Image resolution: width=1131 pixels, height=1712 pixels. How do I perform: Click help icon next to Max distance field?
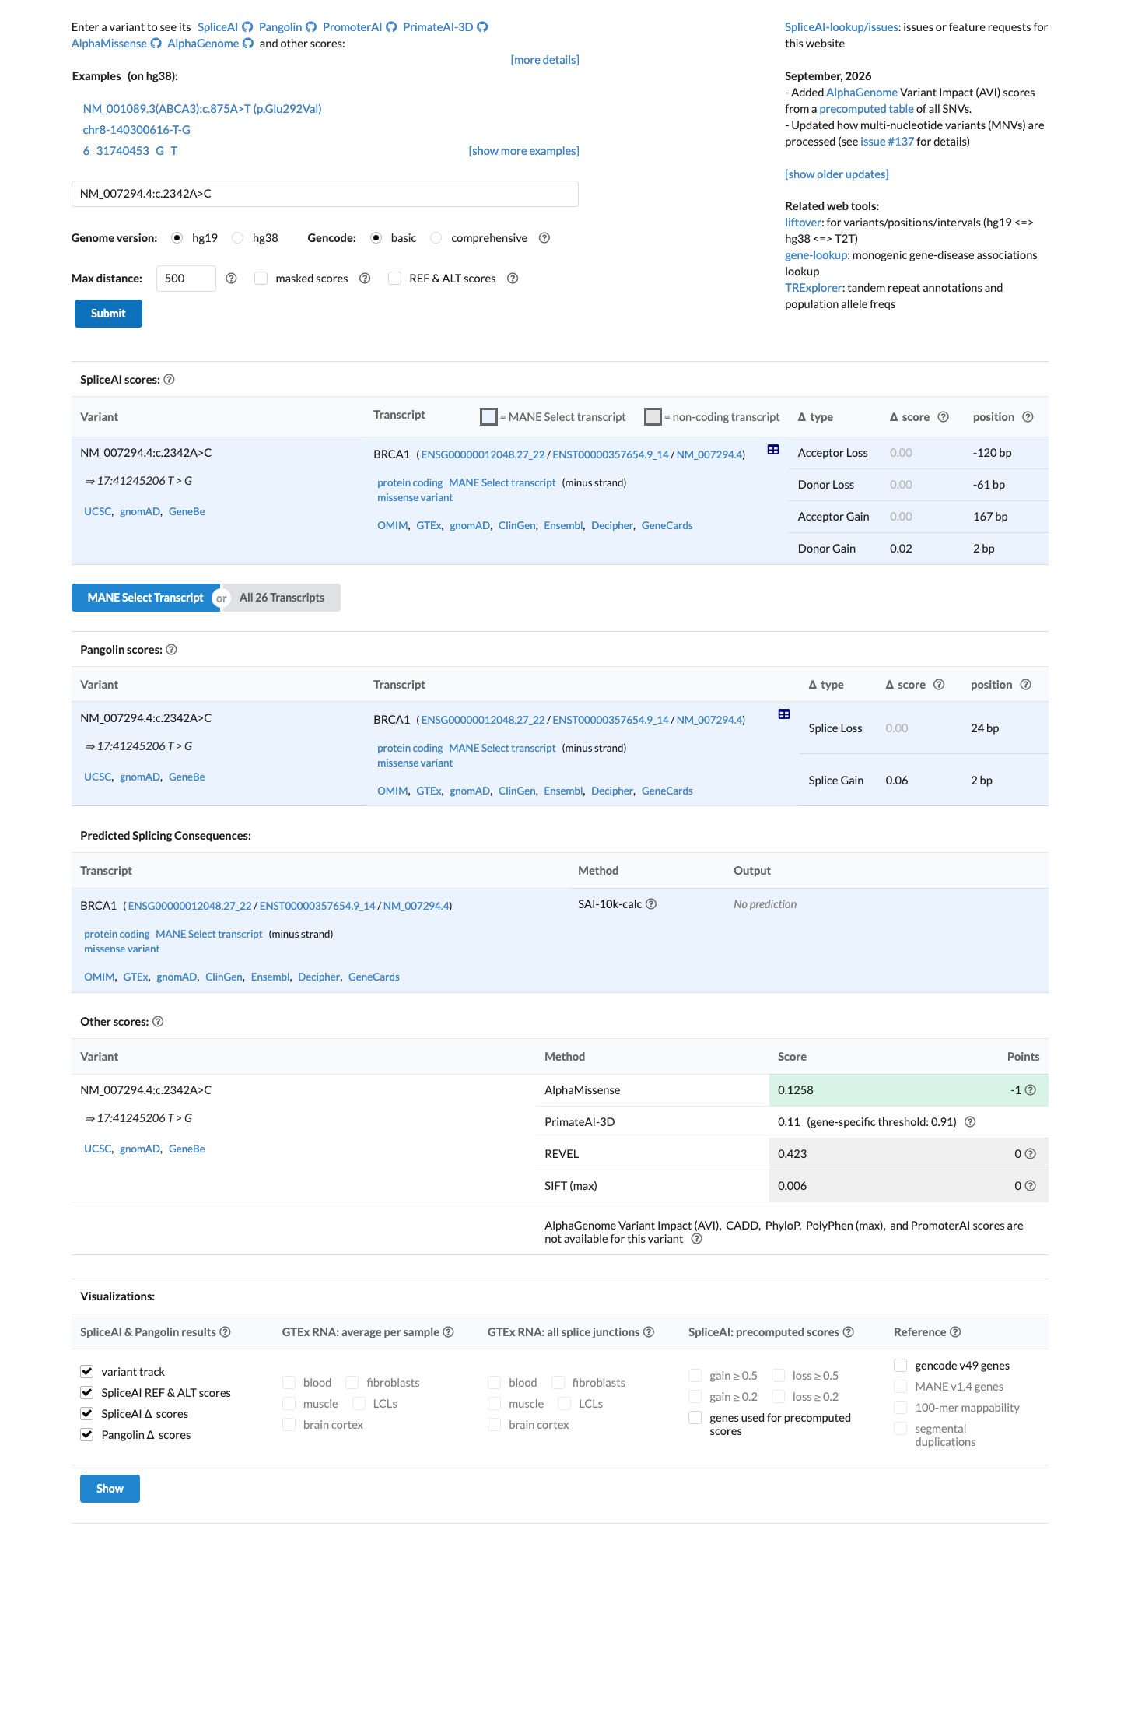click(231, 279)
